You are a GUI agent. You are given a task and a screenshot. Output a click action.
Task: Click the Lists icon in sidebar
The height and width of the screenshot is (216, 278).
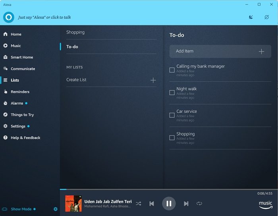[6, 80]
